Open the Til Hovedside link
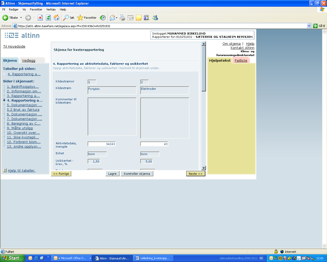This screenshot has height=262, width=327. [x=14, y=46]
